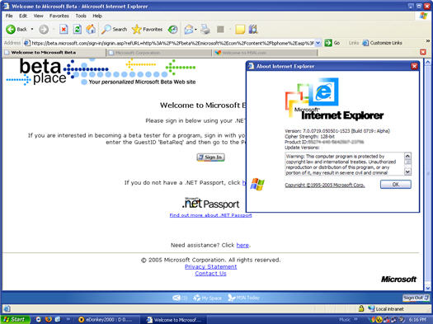This screenshot has width=433, height=324.
Task: Click the green Go button
Action: [332, 43]
